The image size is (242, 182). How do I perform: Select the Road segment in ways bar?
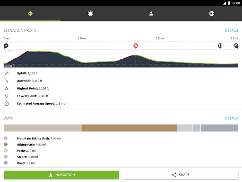(x=219, y=128)
